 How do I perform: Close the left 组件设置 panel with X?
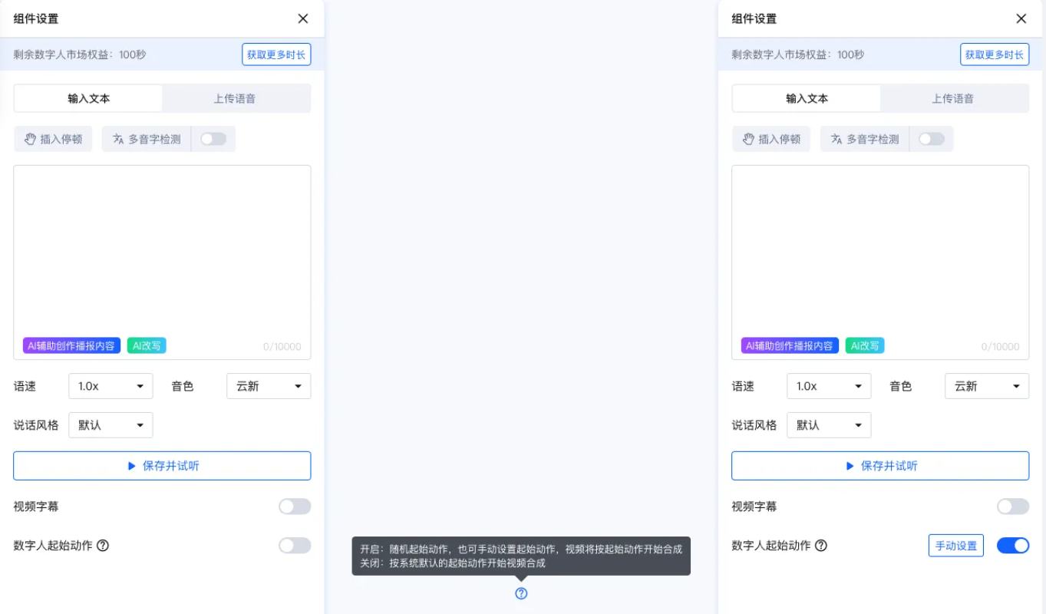coord(303,18)
